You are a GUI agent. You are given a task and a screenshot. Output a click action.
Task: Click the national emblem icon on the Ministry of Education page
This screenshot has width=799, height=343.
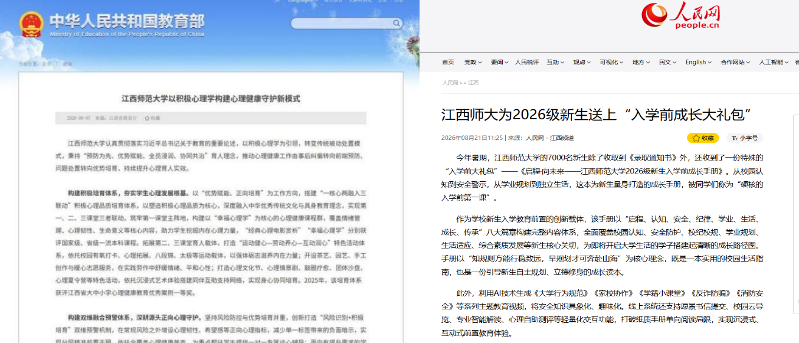(31, 25)
